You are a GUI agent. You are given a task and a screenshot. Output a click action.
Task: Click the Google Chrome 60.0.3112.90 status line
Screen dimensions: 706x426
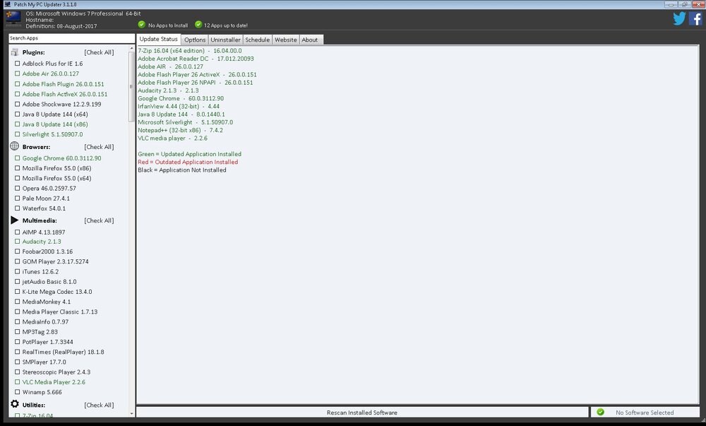pyautogui.click(x=181, y=98)
